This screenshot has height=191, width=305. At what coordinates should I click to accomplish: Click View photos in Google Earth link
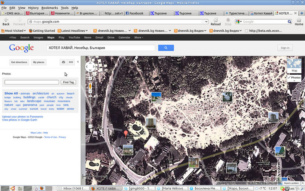pyautogui.click(x=20, y=120)
